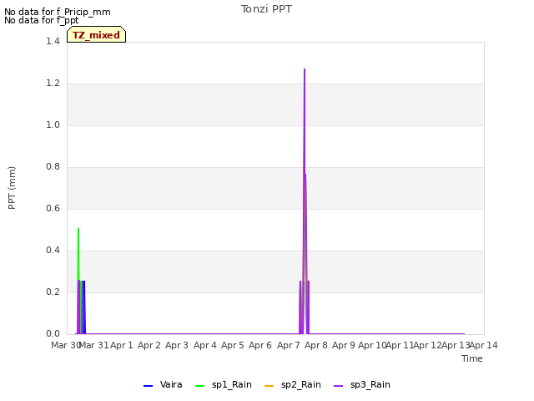Click the Apr 11 x-axis label
Image resolution: width=534 pixels, height=401 pixels.
(x=400, y=345)
